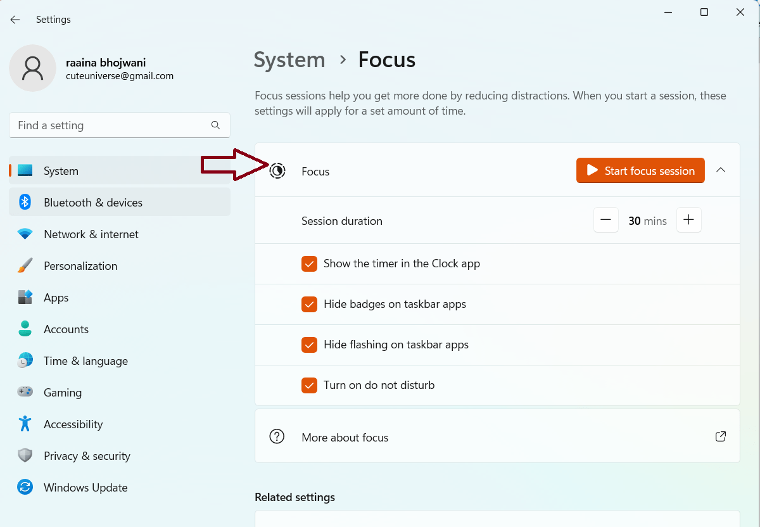Decrease session duration with minus button
Viewport: 760px width, 527px height.
605,220
